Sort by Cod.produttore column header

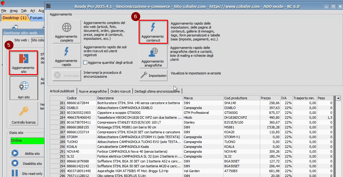[x=242, y=98]
